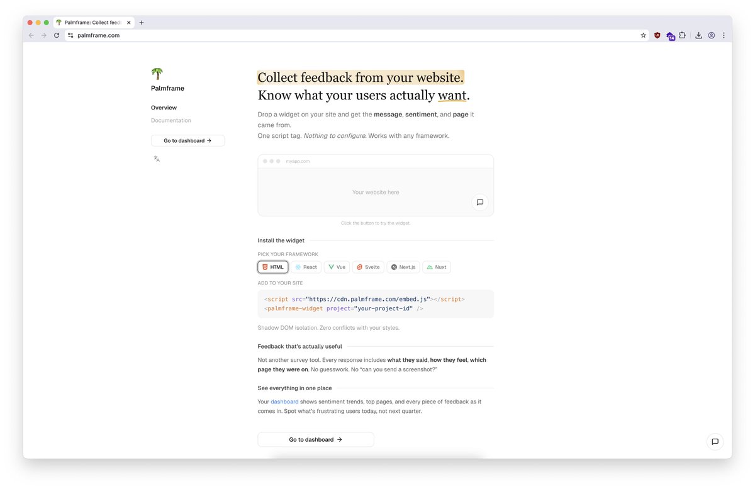755x489 pixels.
Task: Open the feedback widget in demo preview
Action: [x=480, y=202]
